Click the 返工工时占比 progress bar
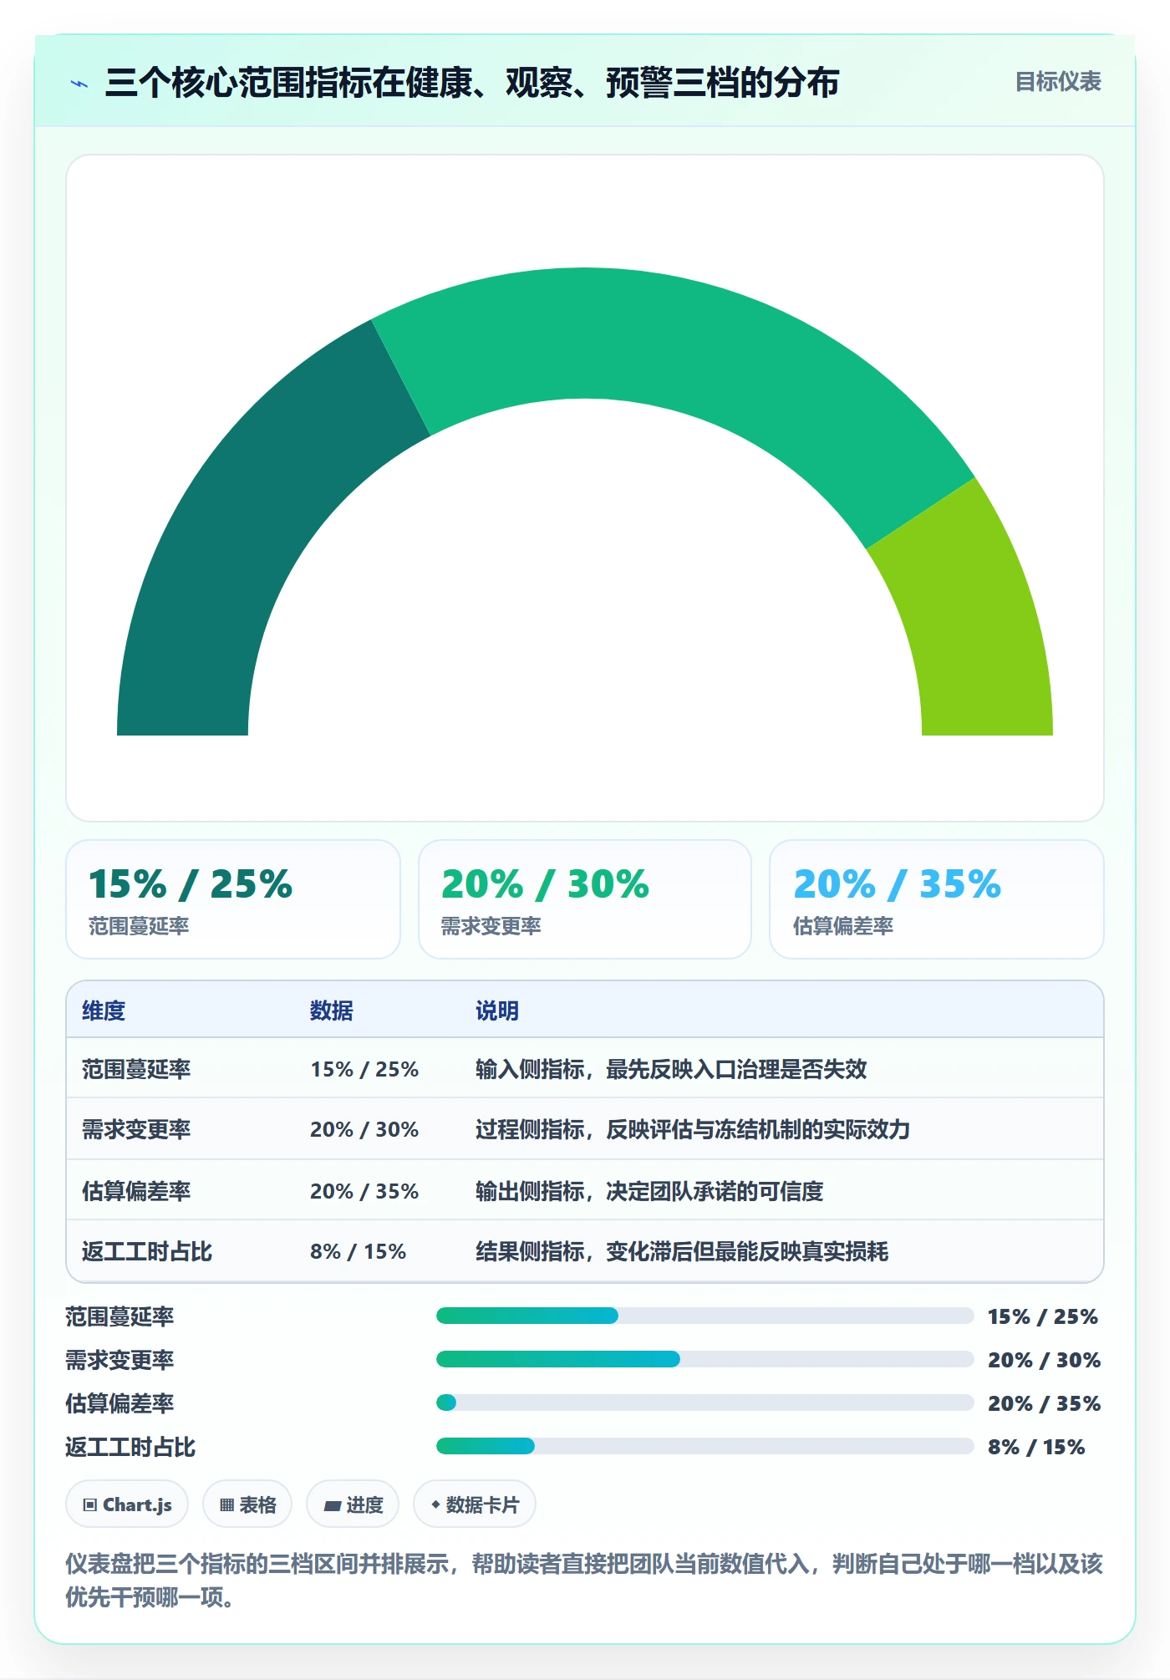Viewport: 1170px width, 1680px height. click(705, 1446)
